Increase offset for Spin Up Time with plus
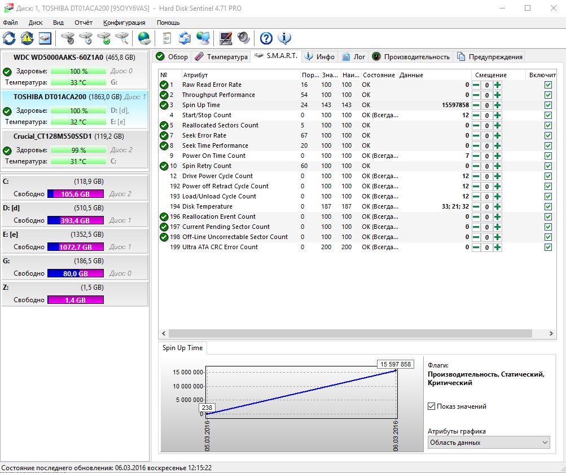Image resolution: width=566 pixels, height=473 pixels. [497, 105]
